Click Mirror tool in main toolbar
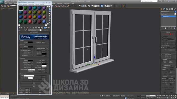The height and width of the screenshot is (99, 177). [82, 6]
